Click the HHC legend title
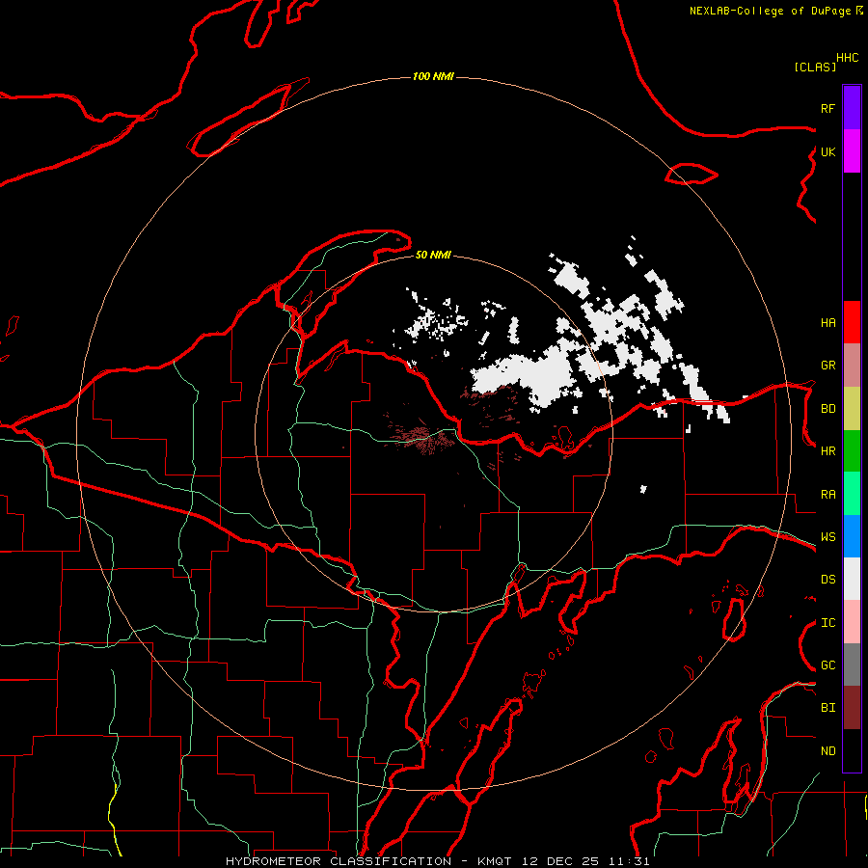The width and height of the screenshot is (868, 868). [x=848, y=58]
